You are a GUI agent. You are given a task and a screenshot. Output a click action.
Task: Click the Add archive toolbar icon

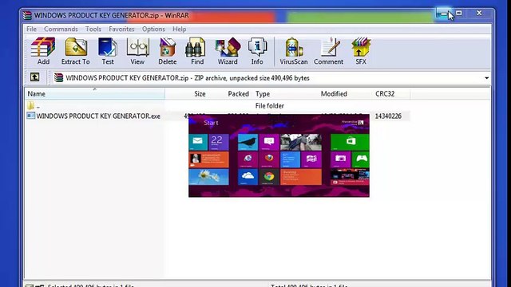[x=43, y=51]
